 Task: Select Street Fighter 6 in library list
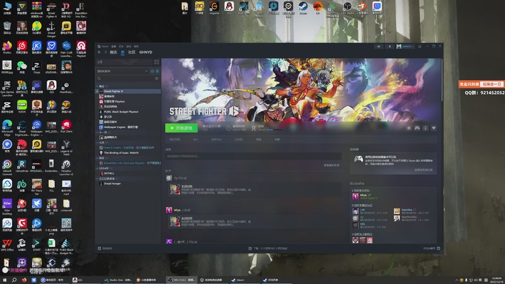pos(128,91)
